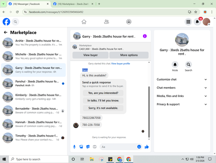
Task: Click the Aa message input field
Action: pyautogui.click(x=118, y=147)
